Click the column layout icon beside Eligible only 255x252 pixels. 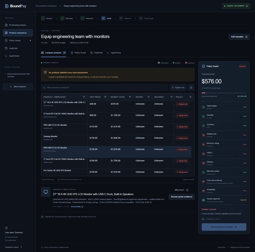pyautogui.click(x=191, y=88)
